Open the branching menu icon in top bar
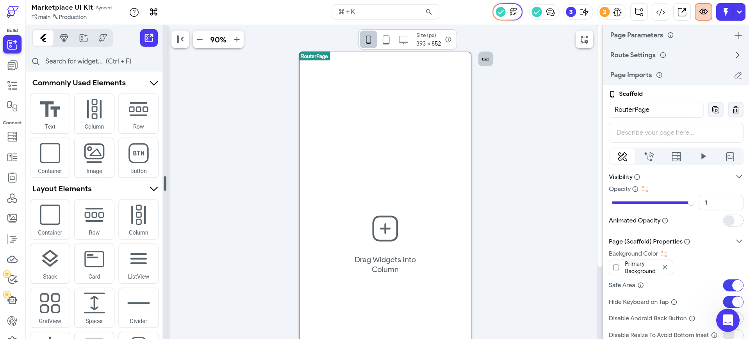The width and height of the screenshot is (749, 339). point(639,12)
